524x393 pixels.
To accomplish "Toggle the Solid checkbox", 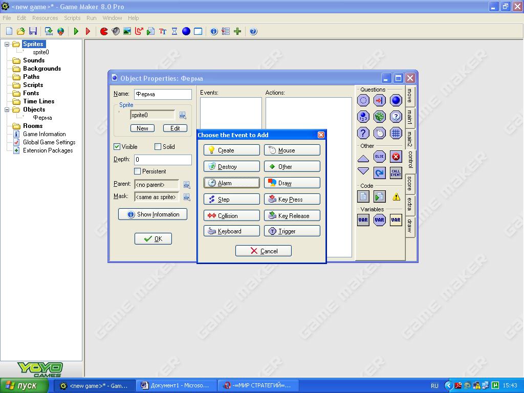I will tap(158, 147).
